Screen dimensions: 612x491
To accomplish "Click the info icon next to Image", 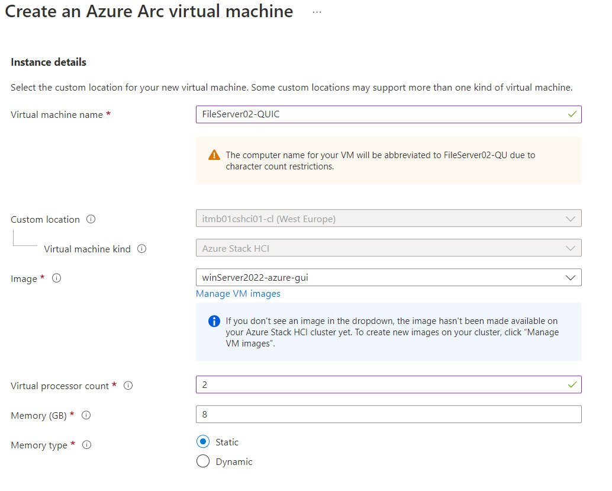I will click(56, 278).
